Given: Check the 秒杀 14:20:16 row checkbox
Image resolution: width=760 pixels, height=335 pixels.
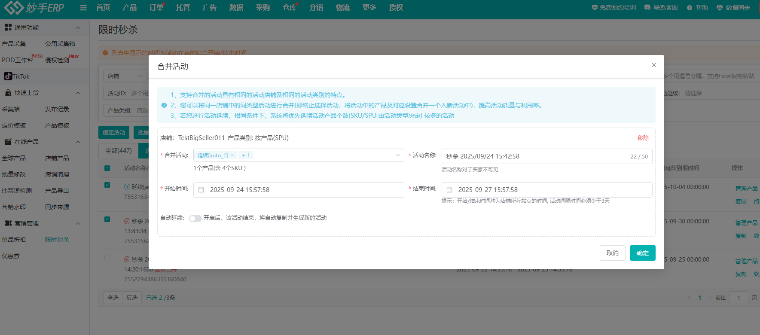Looking at the screenshot, I should [x=107, y=258].
